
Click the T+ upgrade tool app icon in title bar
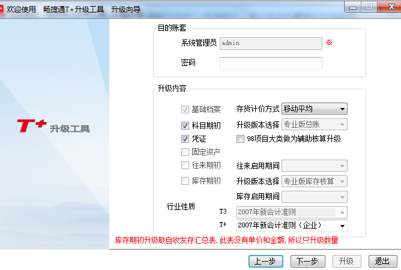pos(2,10)
